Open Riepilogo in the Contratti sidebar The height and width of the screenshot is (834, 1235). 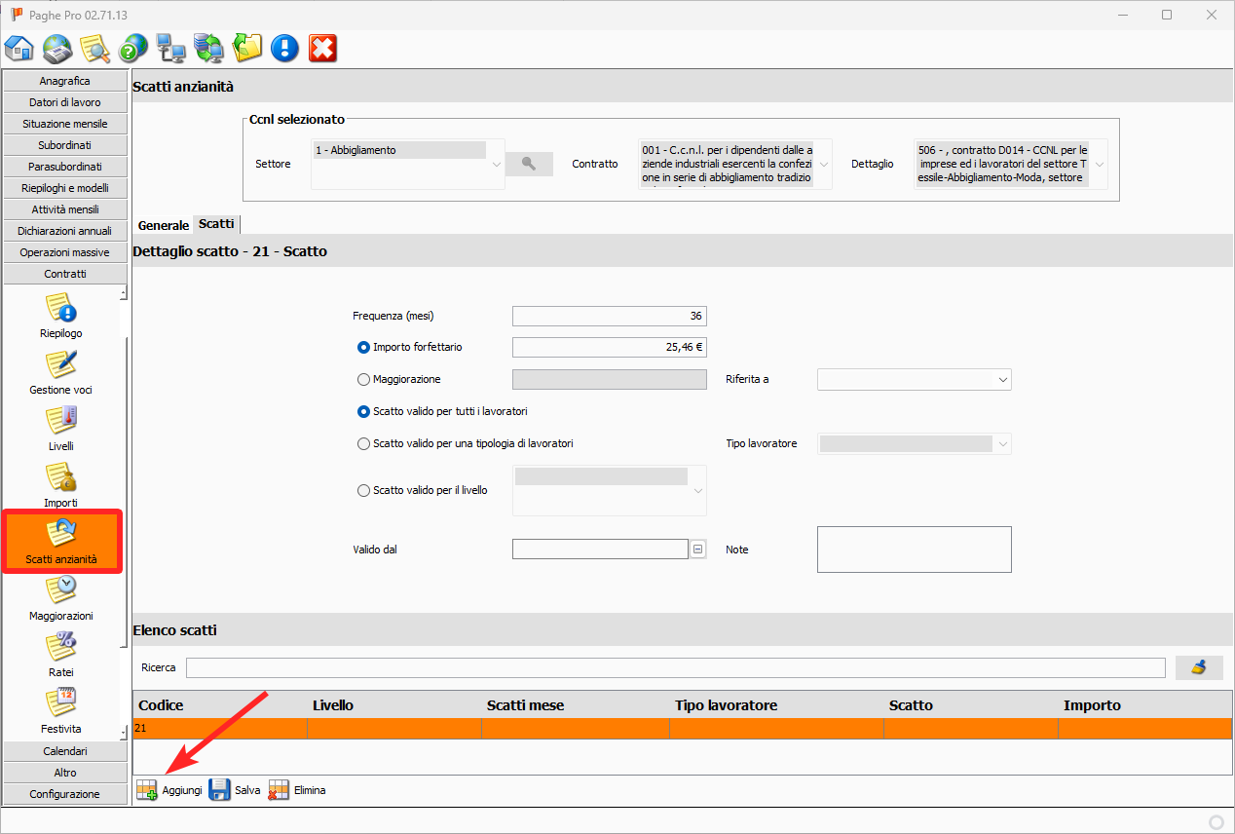(62, 318)
